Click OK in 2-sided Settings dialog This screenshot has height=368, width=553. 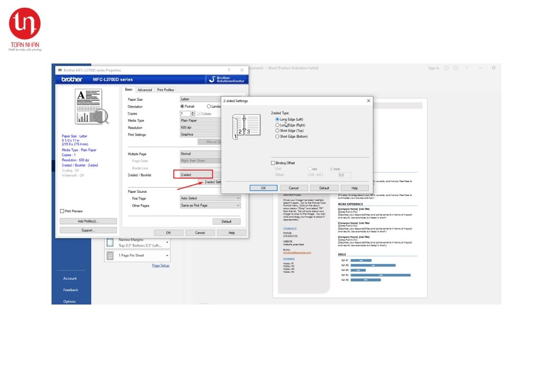click(263, 188)
